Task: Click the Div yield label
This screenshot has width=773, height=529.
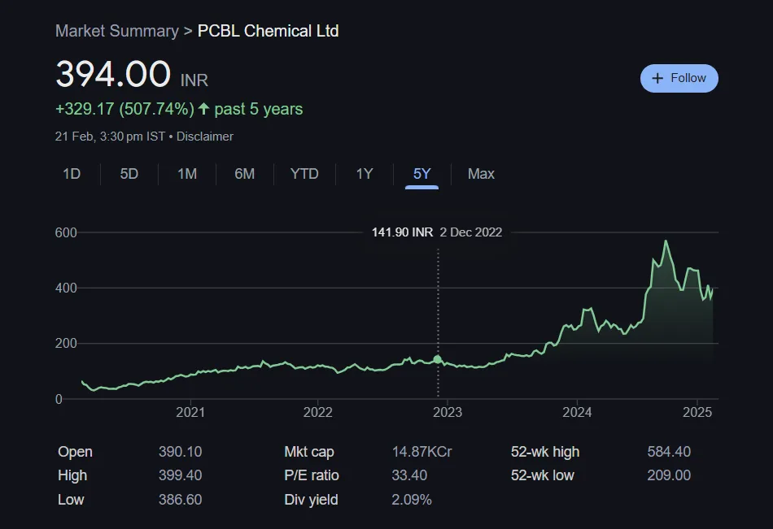Action: click(311, 500)
